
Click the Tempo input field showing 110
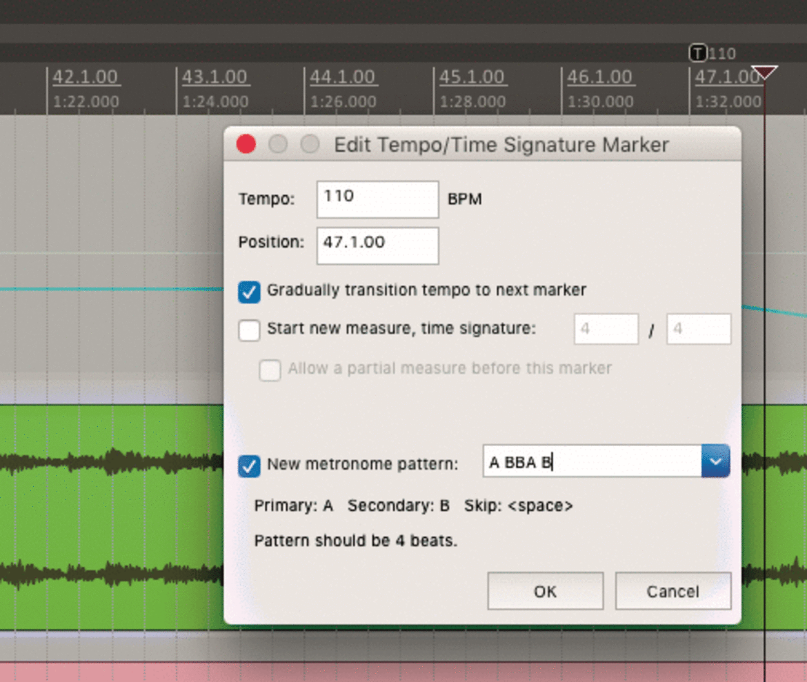pos(378,199)
